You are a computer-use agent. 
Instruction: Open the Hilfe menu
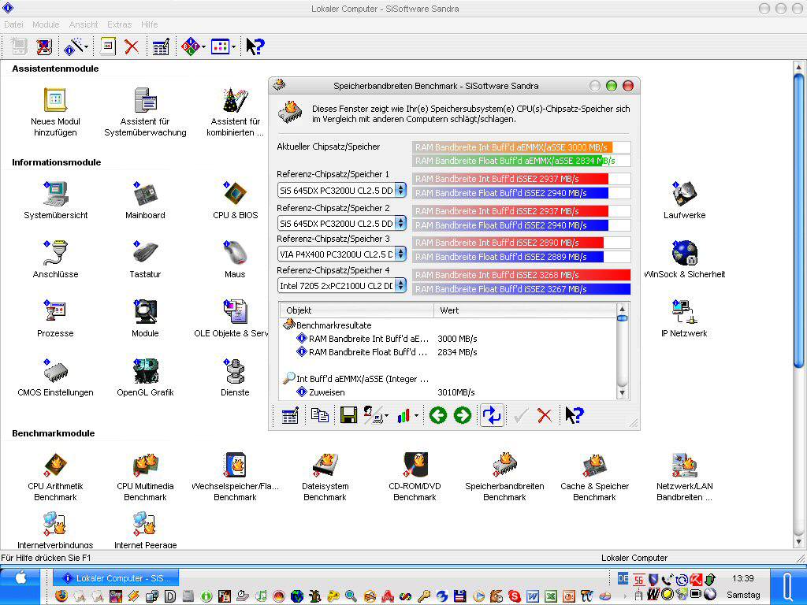tap(149, 24)
